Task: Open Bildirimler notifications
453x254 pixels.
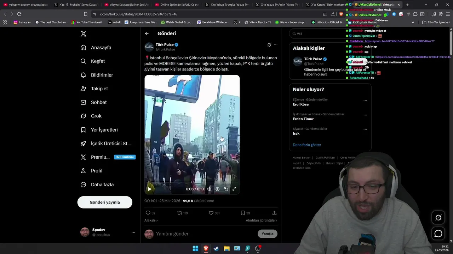Action: pyautogui.click(x=97, y=75)
